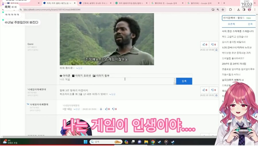This screenshot has width=258, height=146.
Task: Open sidebar link '사육 중인 소라게를 소개합니다'
Action: [238, 31]
